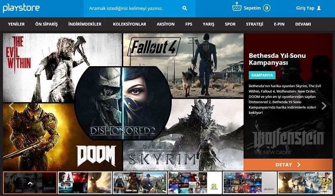Open the shopping cart basket icon
Image resolution: width=335 pixels, height=196 pixels.
pos(237,7)
